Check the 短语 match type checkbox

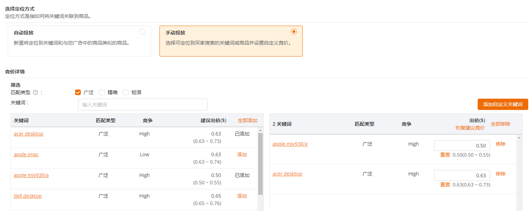pos(126,92)
